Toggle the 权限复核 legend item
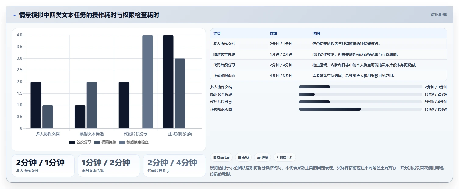Image resolution: width=459 pixels, height=189 pixels. [x=105, y=142]
